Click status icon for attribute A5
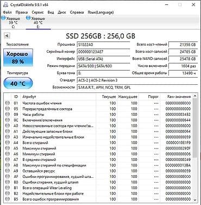The width and height of the screenshot is (201, 205). coord(8,148)
